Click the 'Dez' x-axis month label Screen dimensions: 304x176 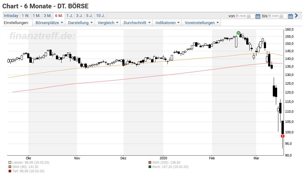[123, 158]
